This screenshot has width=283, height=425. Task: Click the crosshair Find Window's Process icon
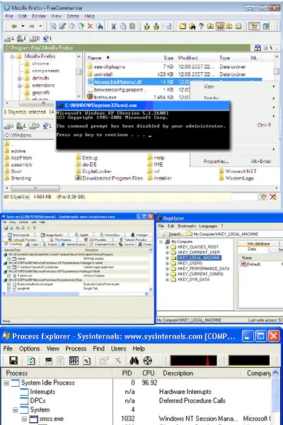point(148,361)
